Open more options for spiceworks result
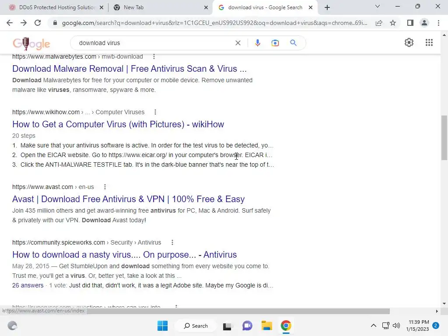This screenshot has height=336, width=448. pos(172,242)
